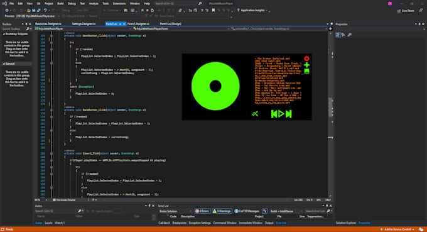This screenshot has height=232, width=427.
Task: Switch to Form1.Designer.cs tab
Action: pyautogui.click(x=138, y=24)
